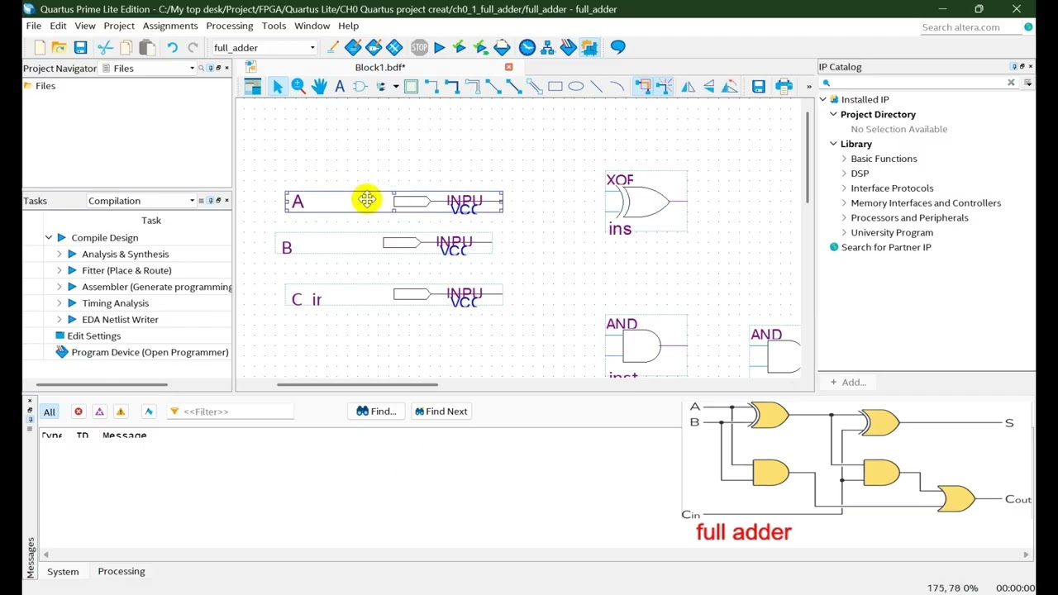Viewport: 1058px width, 595px height.
Task: Select the Rectangle drawing tool
Action: [555, 86]
